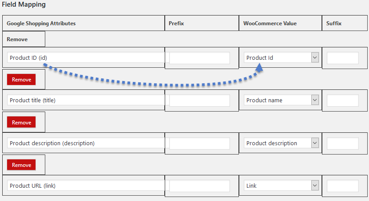Image resolution: width=369 pixels, height=201 pixels.
Task: Focus the Prefix field for Product description
Action: (x=199, y=143)
